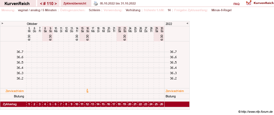Click the cycle date range 05.10.2022 bis 31.10.2022

(118, 3)
